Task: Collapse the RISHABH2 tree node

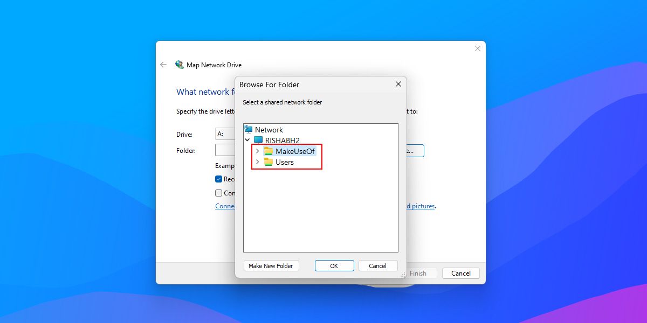Action: pos(247,140)
